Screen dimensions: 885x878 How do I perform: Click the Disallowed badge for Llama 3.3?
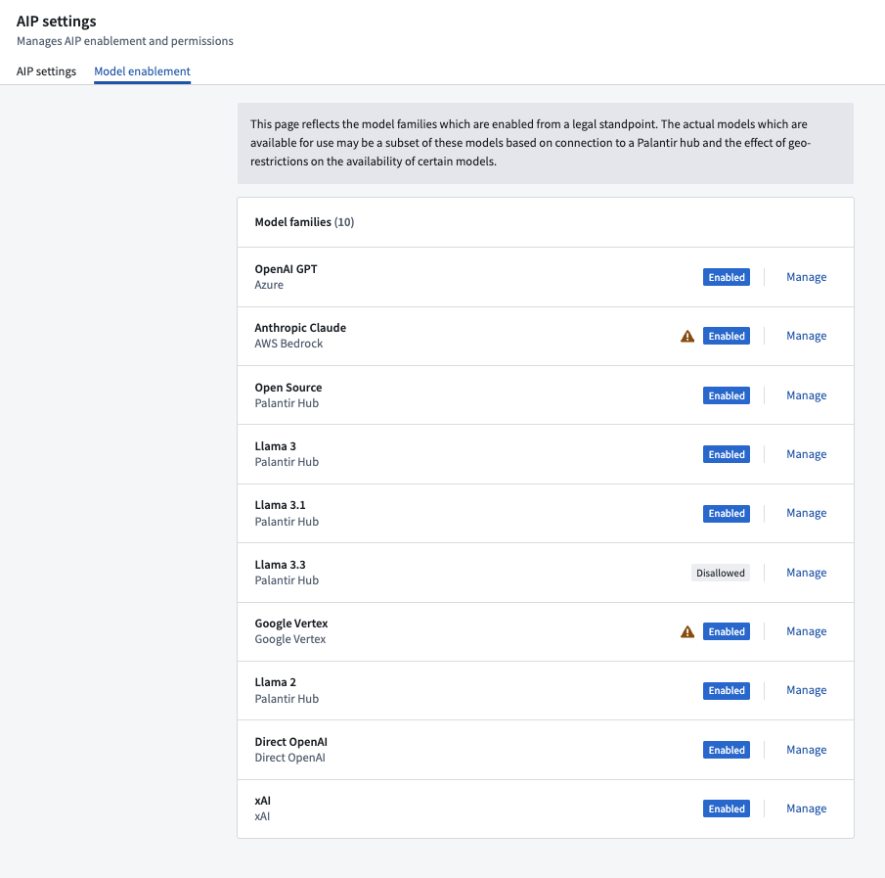720,573
